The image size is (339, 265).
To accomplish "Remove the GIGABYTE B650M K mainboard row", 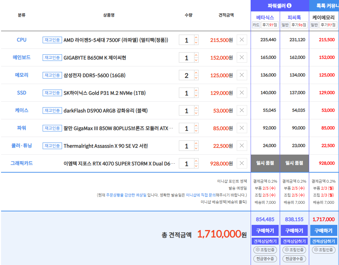I will [242, 57].
